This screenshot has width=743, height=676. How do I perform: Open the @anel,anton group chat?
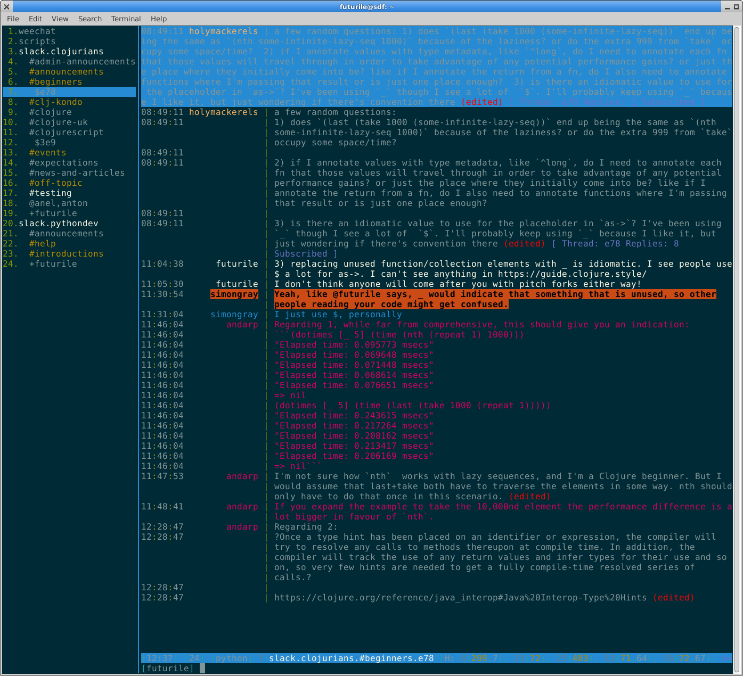58,203
